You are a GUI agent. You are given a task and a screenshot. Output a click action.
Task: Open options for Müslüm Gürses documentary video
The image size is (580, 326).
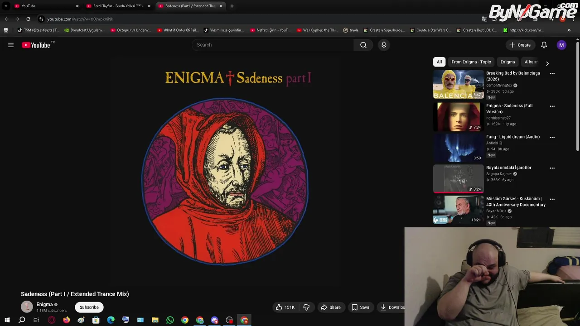(552, 199)
